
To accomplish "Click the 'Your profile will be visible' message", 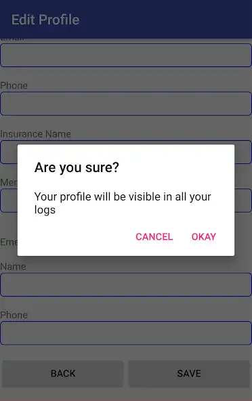I will pyautogui.click(x=123, y=203).
